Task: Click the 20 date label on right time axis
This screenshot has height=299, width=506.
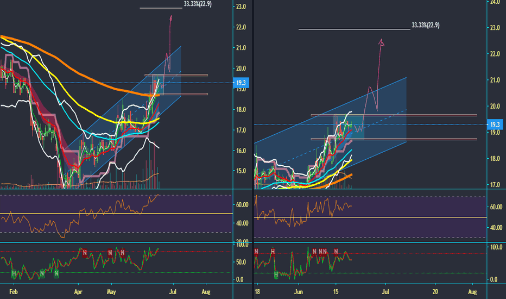Action: click(x=435, y=291)
